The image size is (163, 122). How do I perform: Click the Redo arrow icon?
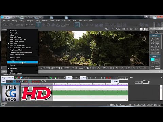point(11,25)
